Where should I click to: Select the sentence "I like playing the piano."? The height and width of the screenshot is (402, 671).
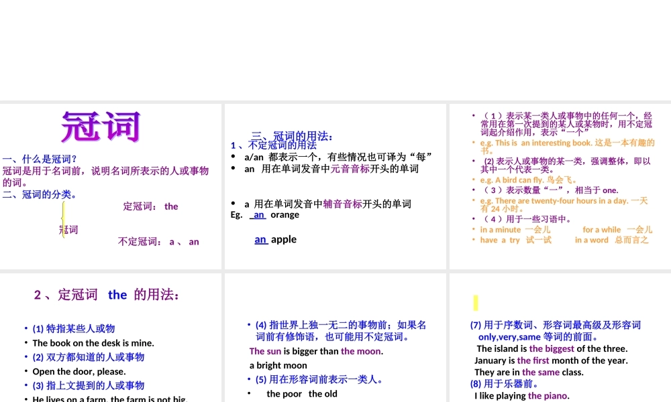(522, 395)
